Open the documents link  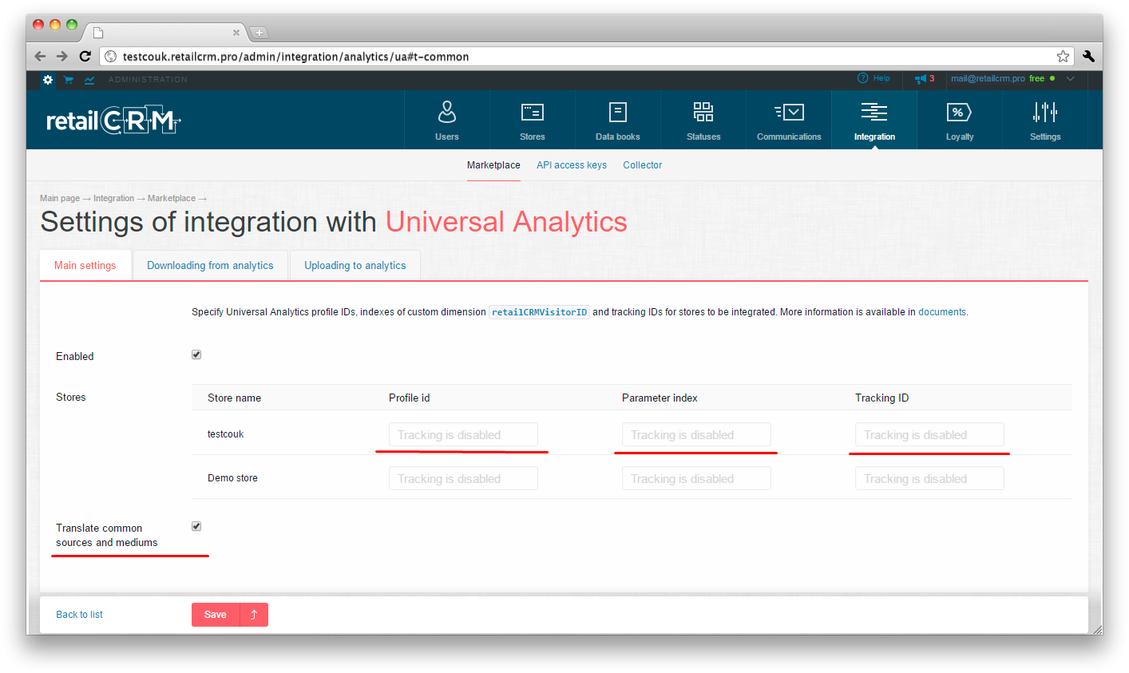click(942, 312)
